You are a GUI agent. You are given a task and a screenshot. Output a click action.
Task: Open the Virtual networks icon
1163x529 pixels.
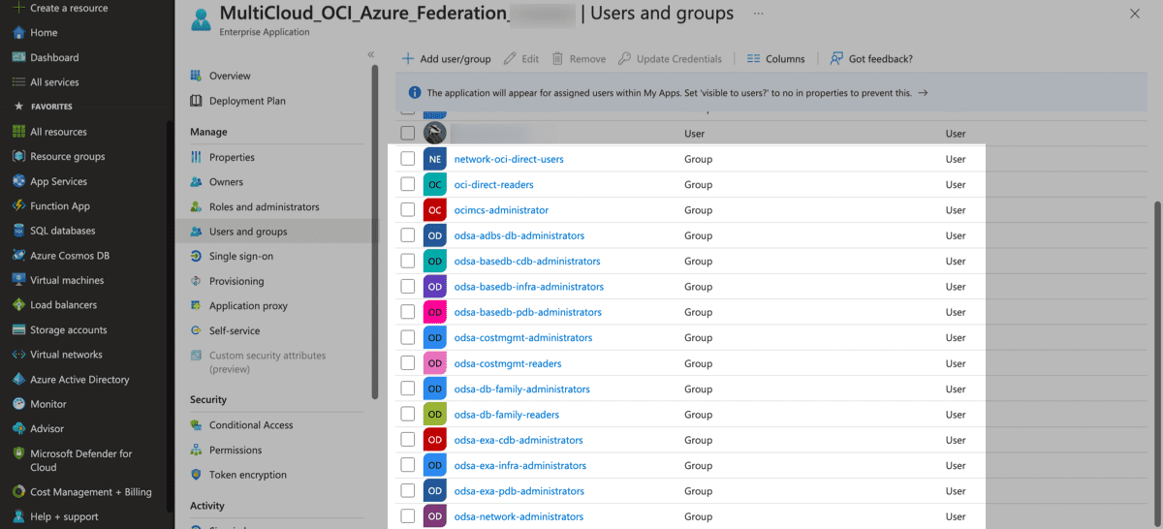click(x=18, y=355)
